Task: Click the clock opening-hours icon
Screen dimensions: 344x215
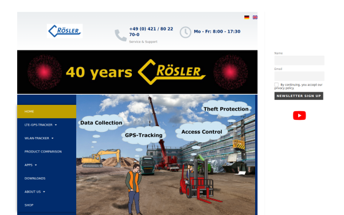Action: [x=185, y=32]
